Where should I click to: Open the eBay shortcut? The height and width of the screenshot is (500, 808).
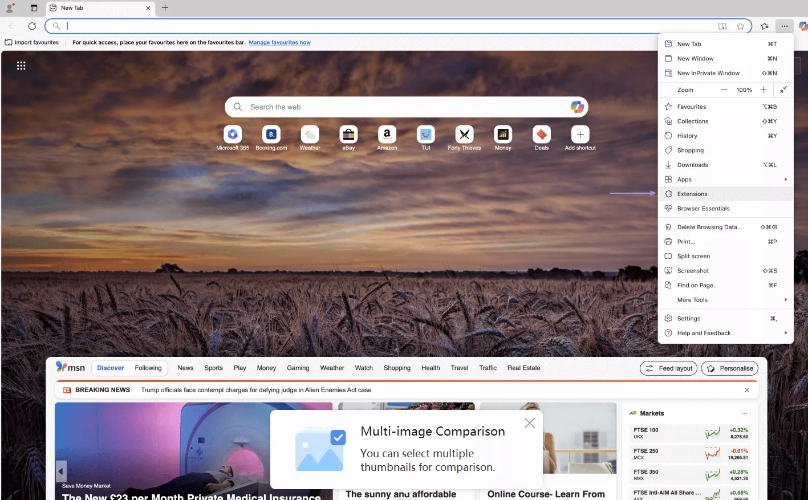348,135
